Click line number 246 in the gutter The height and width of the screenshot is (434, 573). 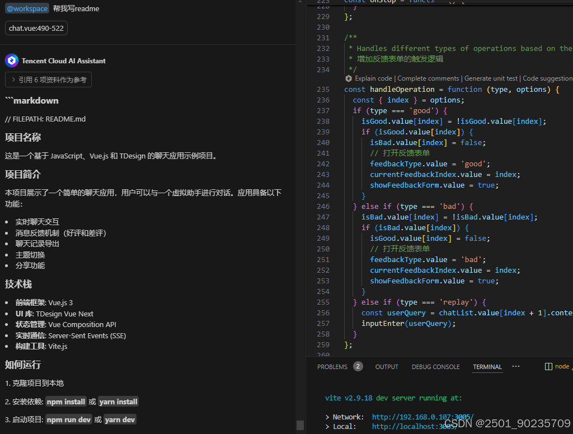tap(323, 207)
